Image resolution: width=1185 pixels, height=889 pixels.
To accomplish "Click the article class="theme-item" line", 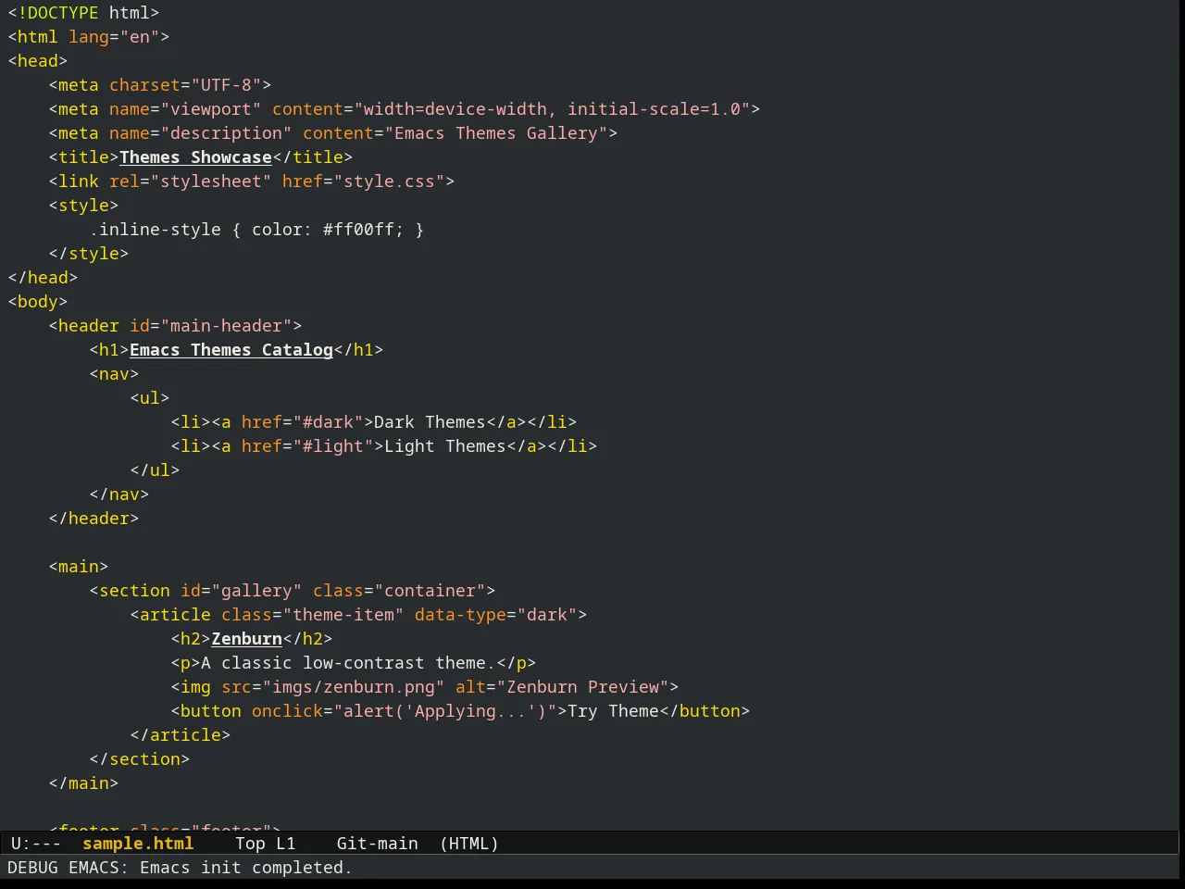I will pos(358,615).
